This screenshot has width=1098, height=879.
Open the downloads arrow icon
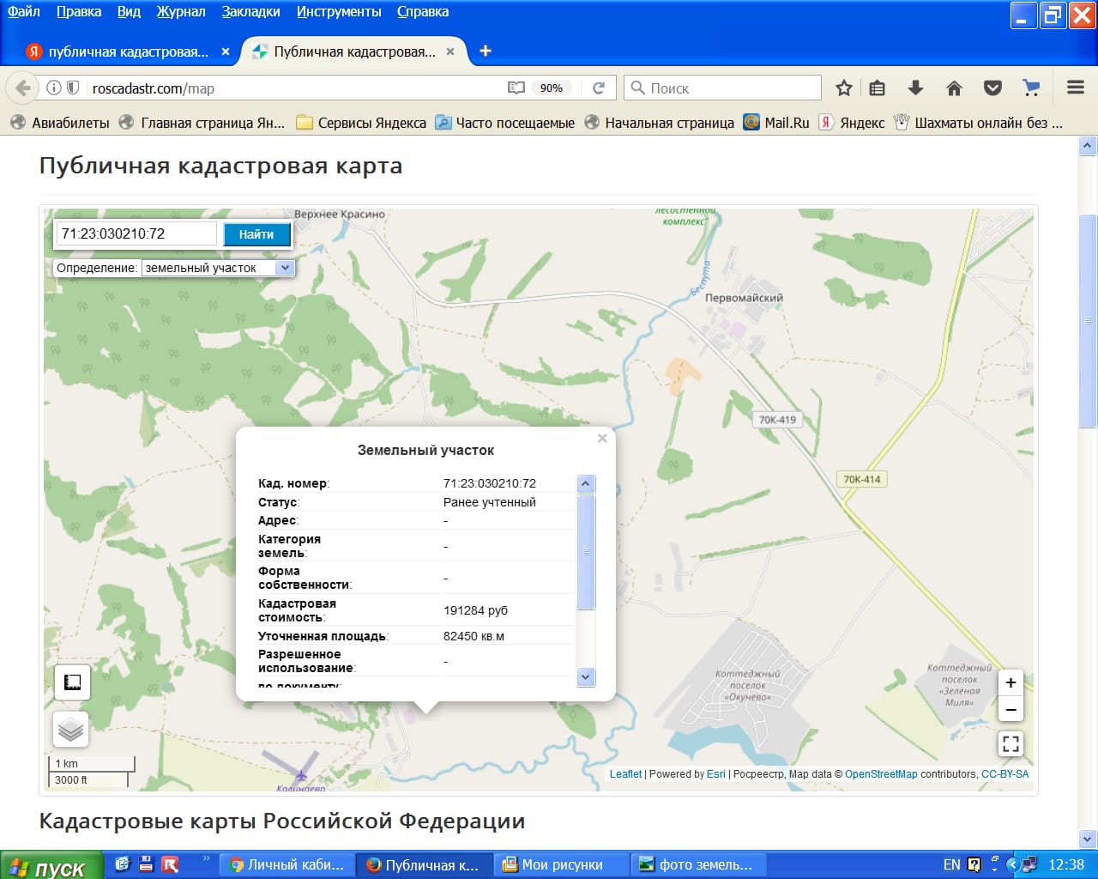point(915,88)
